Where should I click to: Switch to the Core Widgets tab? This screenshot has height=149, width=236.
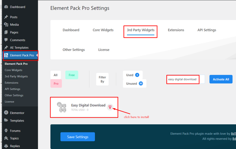[x=103, y=30]
